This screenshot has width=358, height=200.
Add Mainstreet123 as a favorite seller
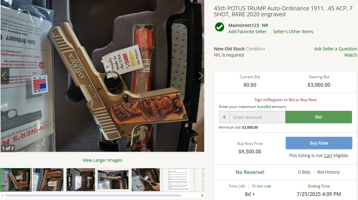247,32
